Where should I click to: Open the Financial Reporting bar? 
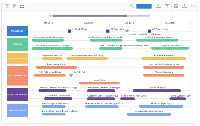[161, 106]
